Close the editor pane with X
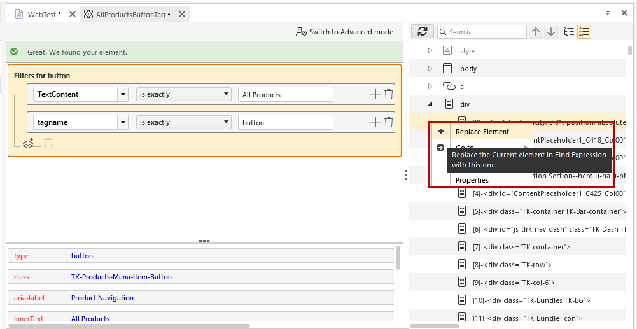This screenshot has height=329, width=637. (624, 13)
